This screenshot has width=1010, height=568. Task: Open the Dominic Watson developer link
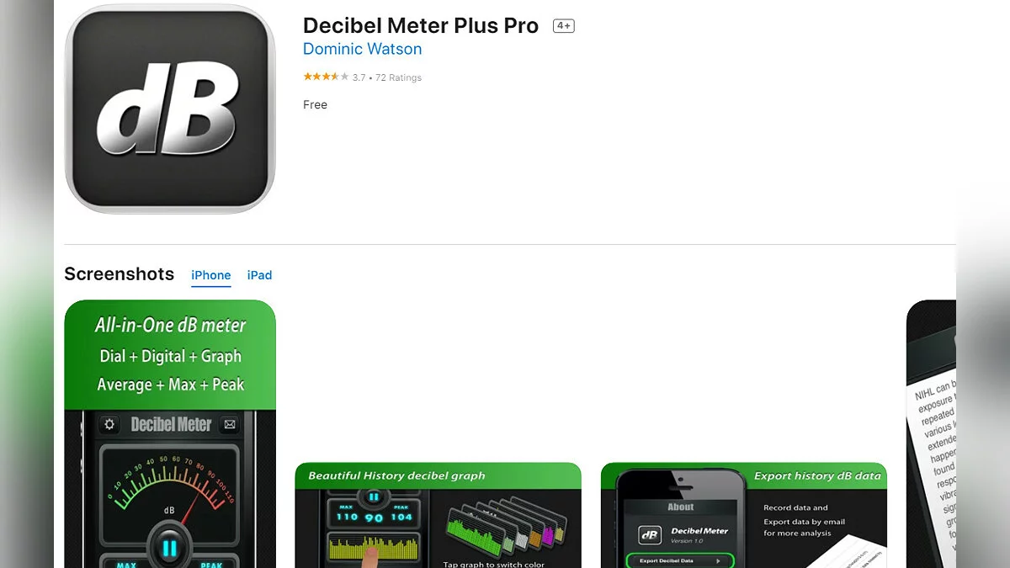362,49
